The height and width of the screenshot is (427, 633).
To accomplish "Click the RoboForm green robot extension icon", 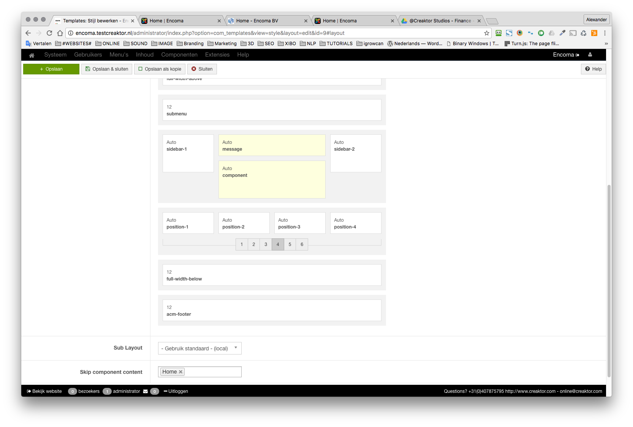I will (x=498, y=33).
